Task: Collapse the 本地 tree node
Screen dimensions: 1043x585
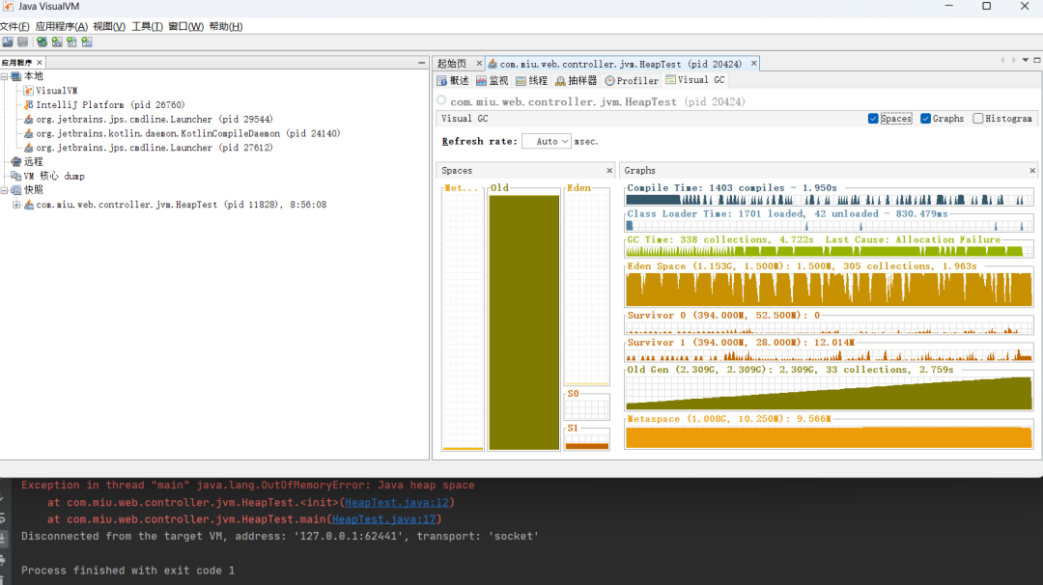Action: point(5,76)
